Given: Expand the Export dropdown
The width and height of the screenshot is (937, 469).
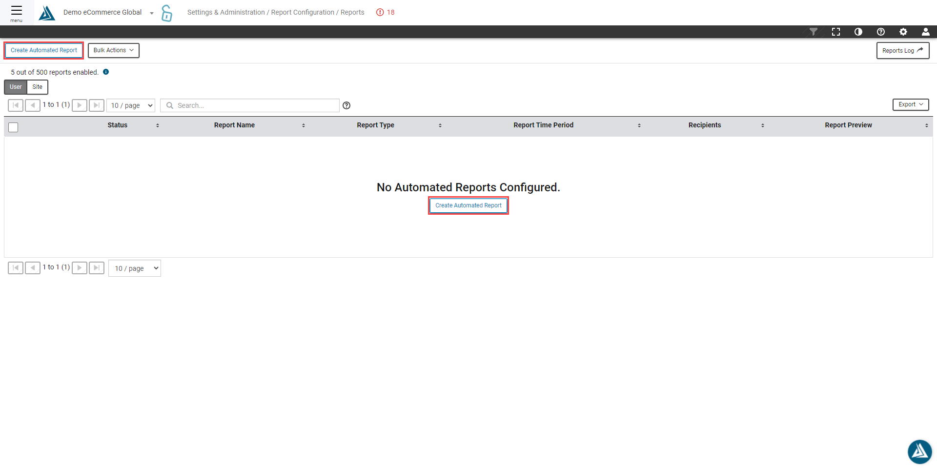Looking at the screenshot, I should [x=910, y=104].
